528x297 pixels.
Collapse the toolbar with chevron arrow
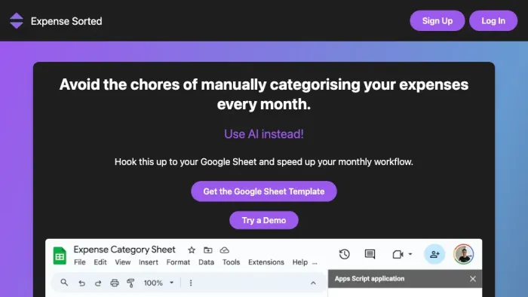313,283
